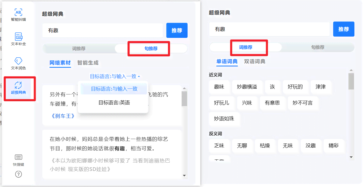
Task: Select the 网络素材 tab
Action: coord(60,63)
